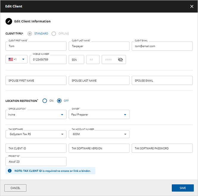Click the Project ID field
This screenshot has width=198, height=196.
[x=36, y=161]
